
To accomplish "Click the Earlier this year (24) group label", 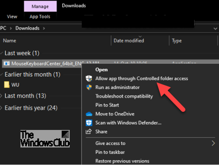I will [x=31, y=108].
